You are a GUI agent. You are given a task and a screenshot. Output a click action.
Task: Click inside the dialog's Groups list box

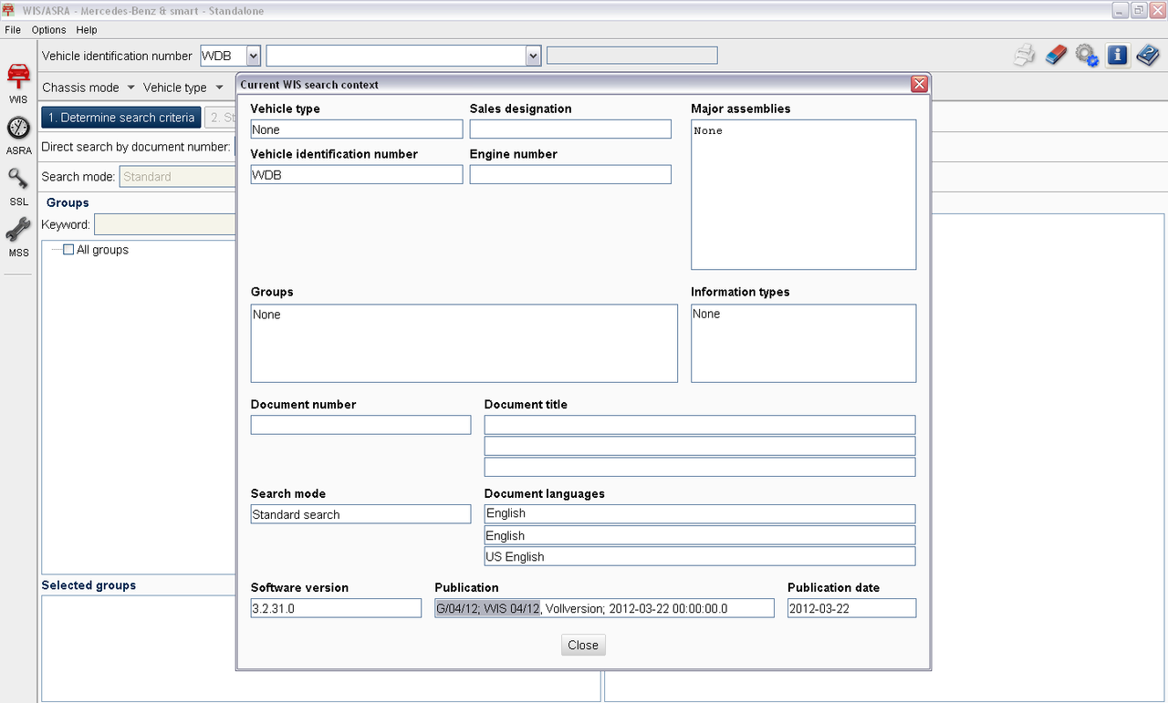coord(464,343)
